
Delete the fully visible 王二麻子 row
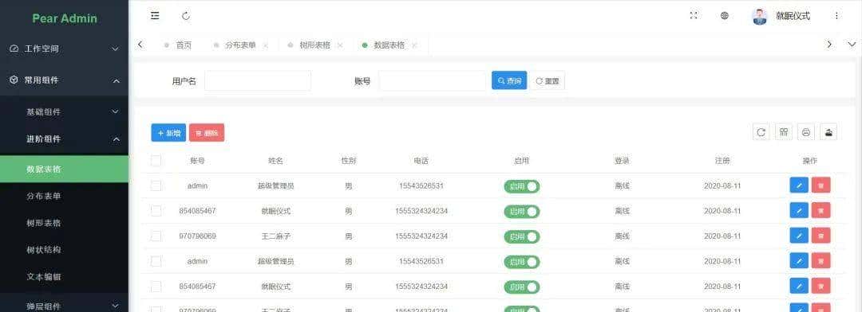(820, 236)
